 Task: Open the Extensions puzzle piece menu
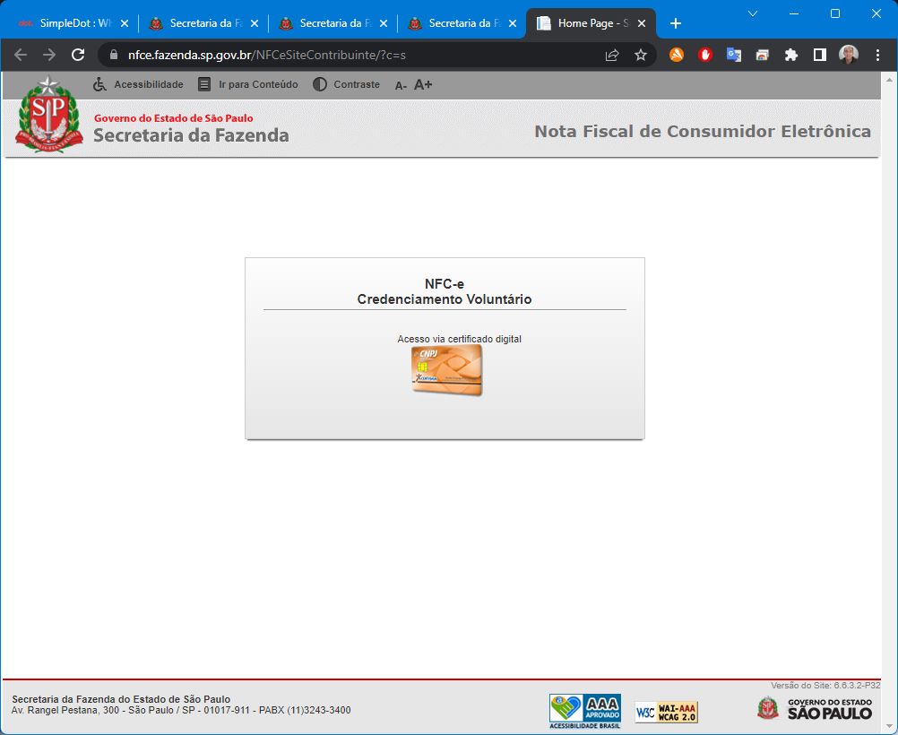[790, 55]
